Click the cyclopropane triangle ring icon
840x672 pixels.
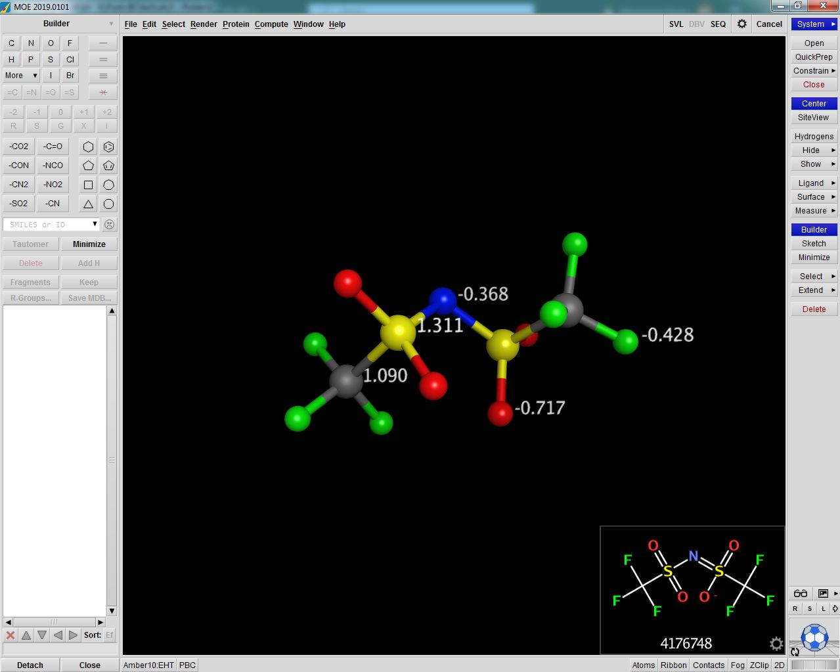(x=88, y=204)
